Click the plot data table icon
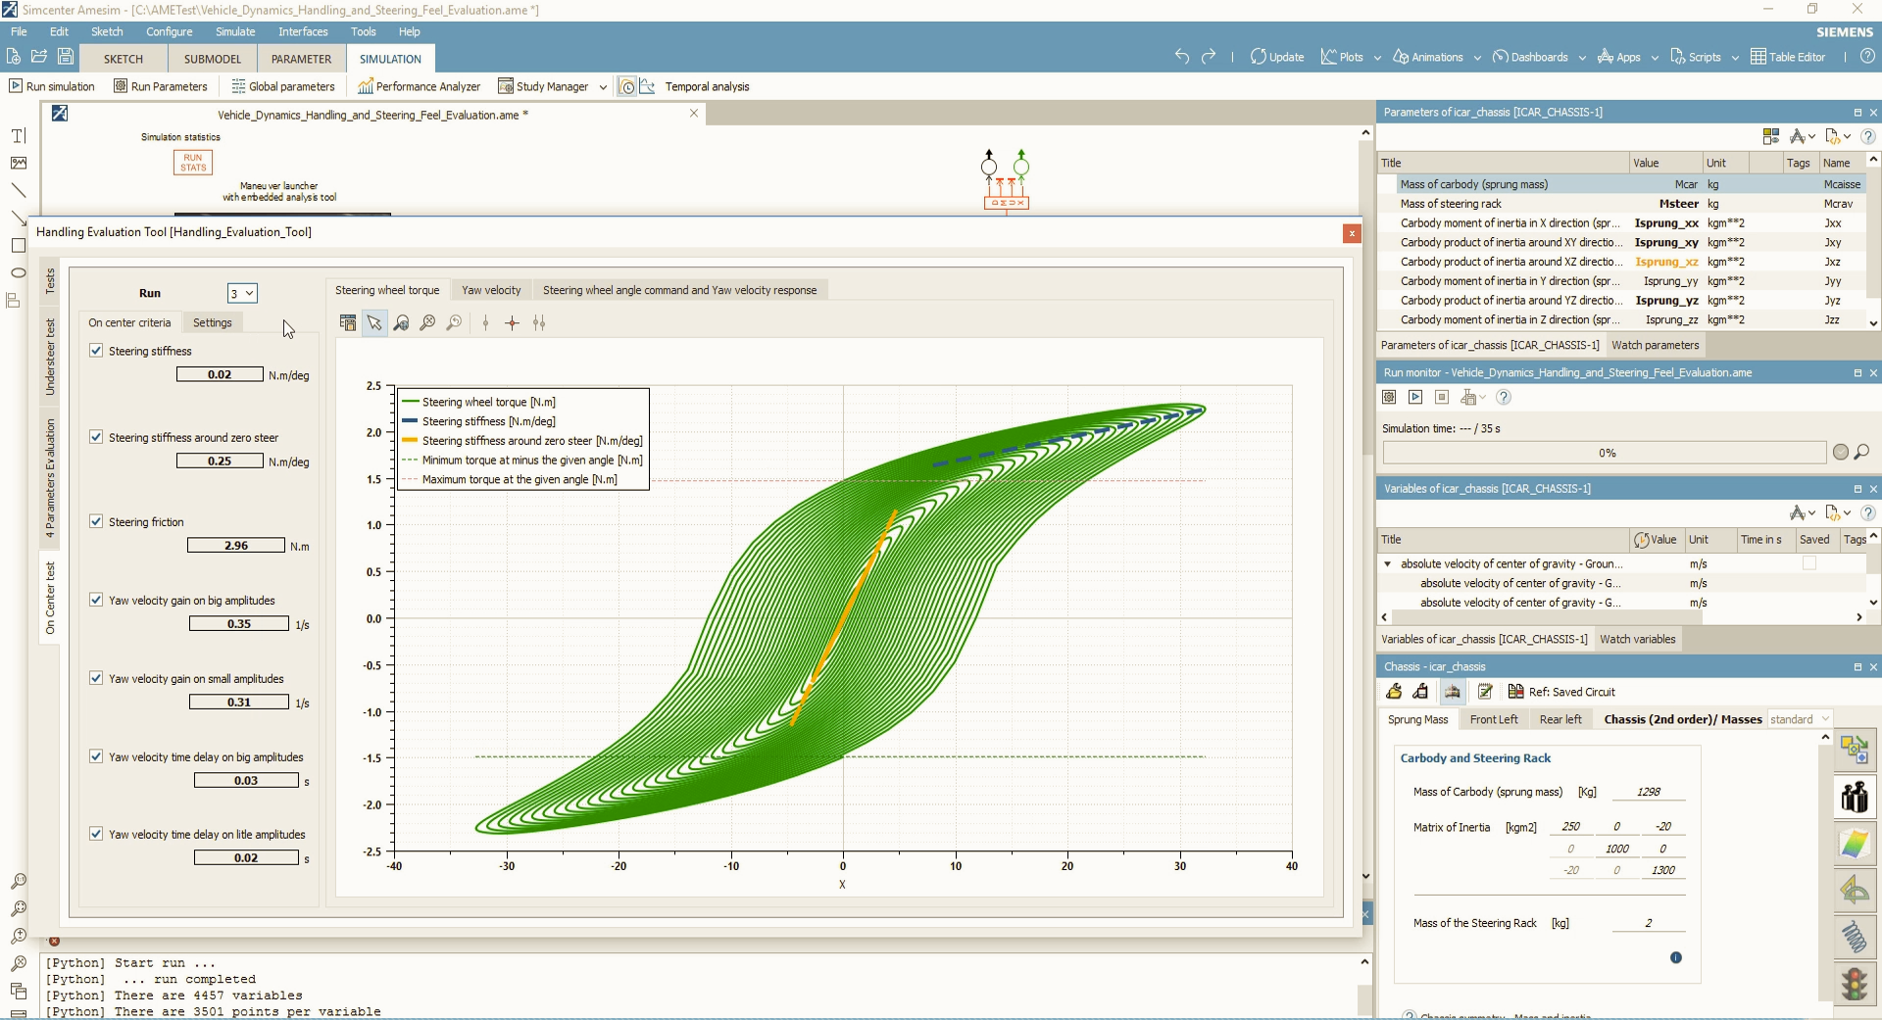1882x1020 pixels. pos(348,323)
